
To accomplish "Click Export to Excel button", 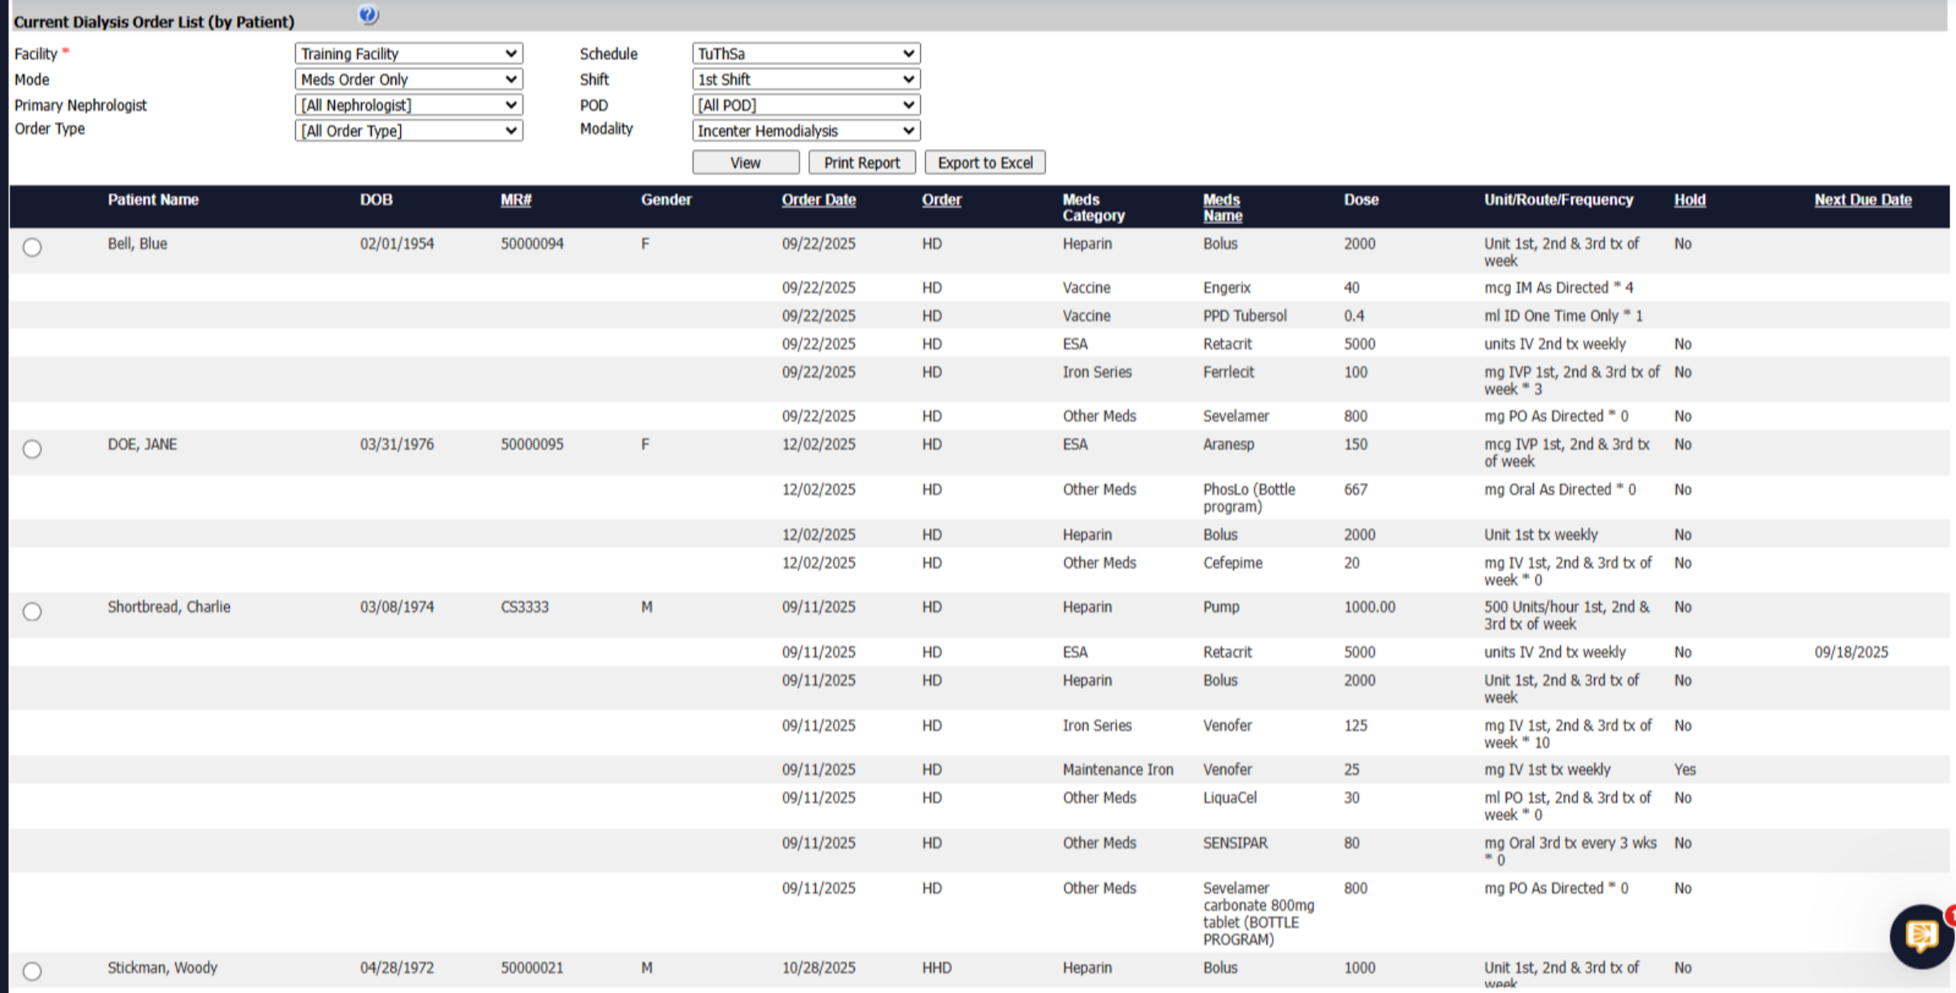I will pyautogui.click(x=985, y=163).
